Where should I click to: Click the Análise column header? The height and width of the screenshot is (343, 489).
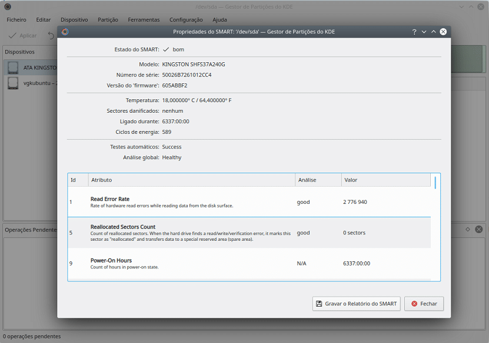tap(318, 180)
